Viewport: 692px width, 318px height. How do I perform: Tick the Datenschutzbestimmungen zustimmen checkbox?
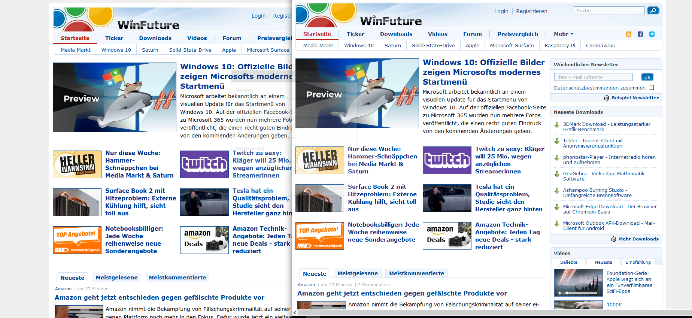tap(651, 88)
